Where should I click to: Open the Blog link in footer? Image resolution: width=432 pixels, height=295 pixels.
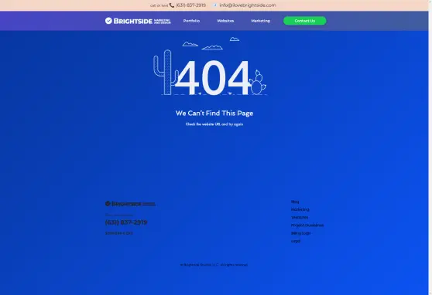coord(295,202)
